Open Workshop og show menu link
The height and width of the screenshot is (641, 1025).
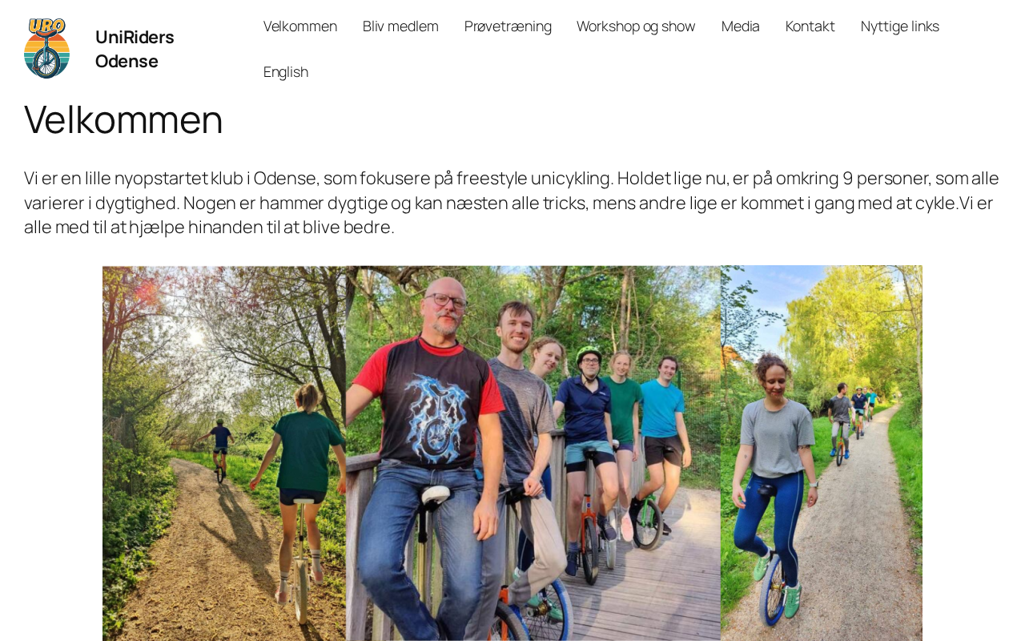[636, 26]
